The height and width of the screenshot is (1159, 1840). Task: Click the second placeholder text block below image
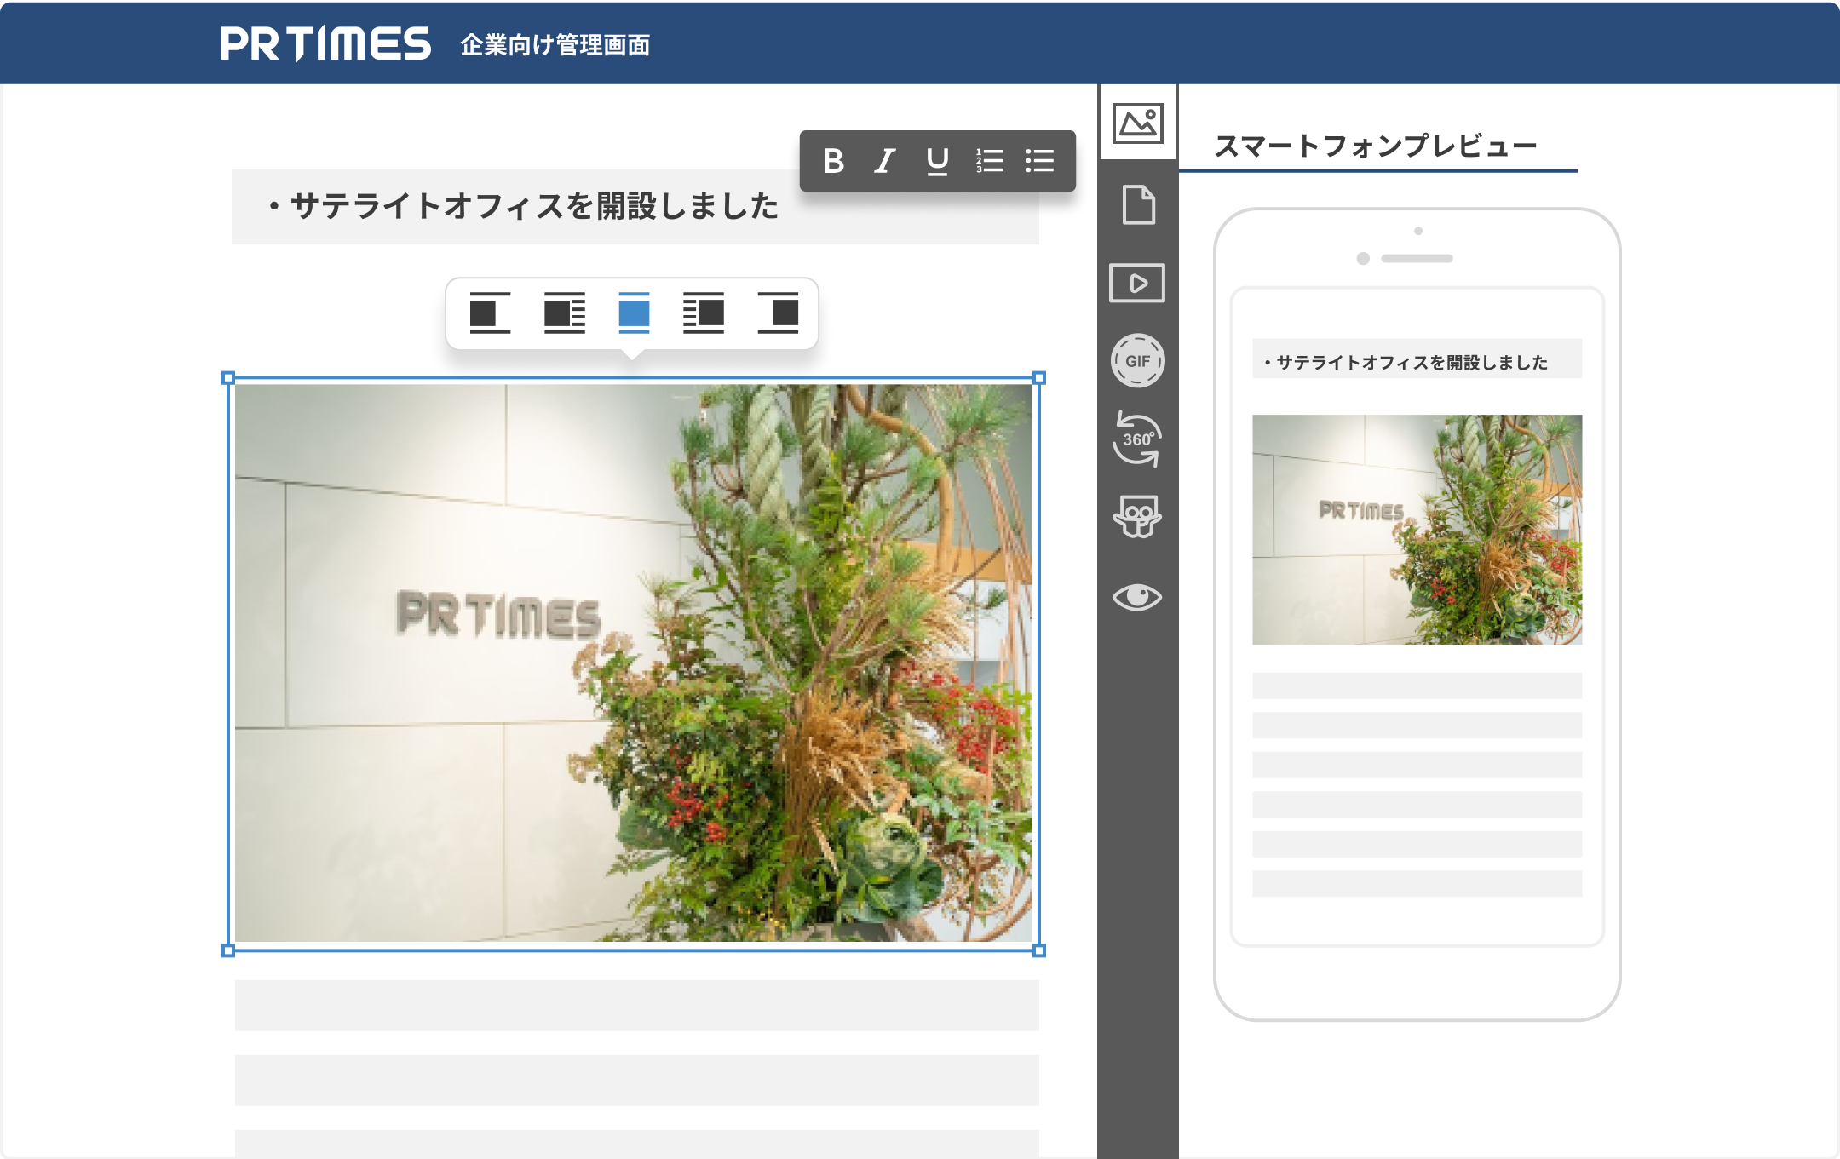[x=637, y=1081]
